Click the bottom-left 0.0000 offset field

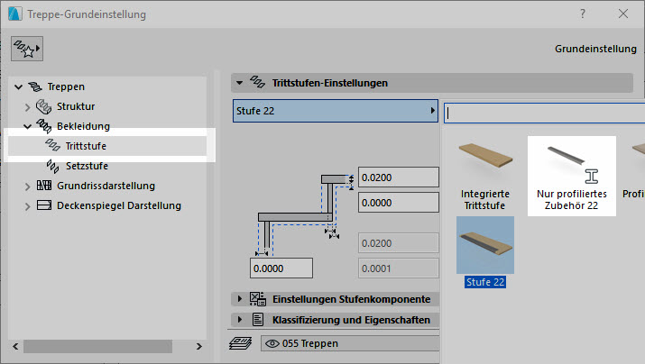281,268
